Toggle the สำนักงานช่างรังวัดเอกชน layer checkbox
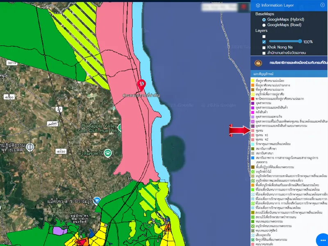 (x=264, y=53)
